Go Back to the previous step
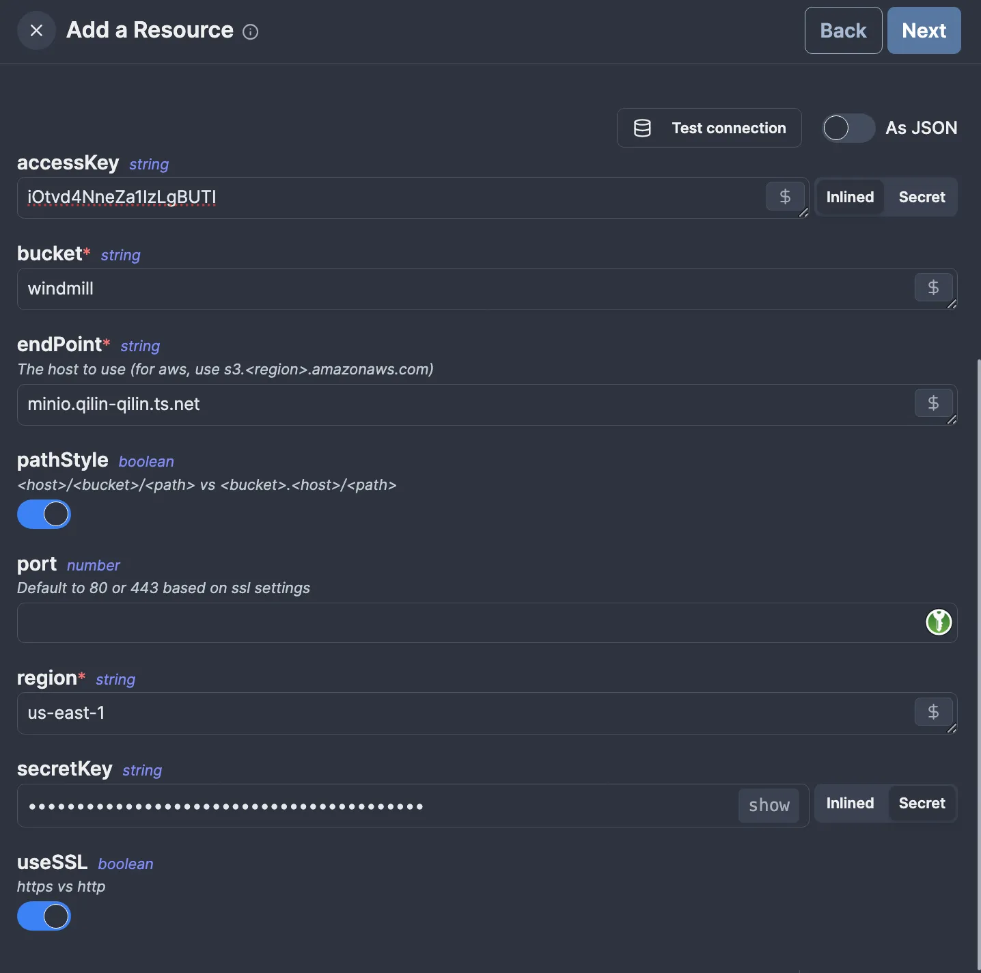The image size is (981, 973). [x=843, y=30]
